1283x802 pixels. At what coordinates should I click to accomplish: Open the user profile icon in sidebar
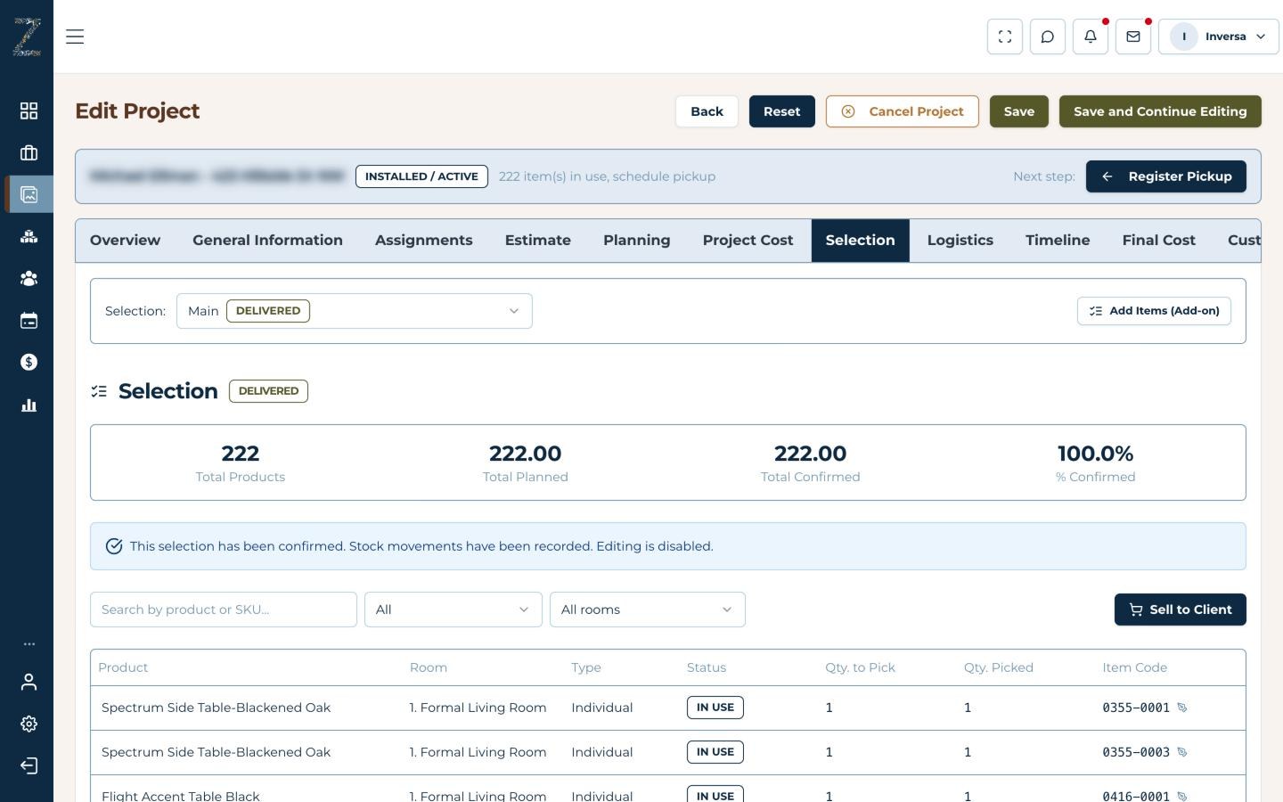coord(29,682)
